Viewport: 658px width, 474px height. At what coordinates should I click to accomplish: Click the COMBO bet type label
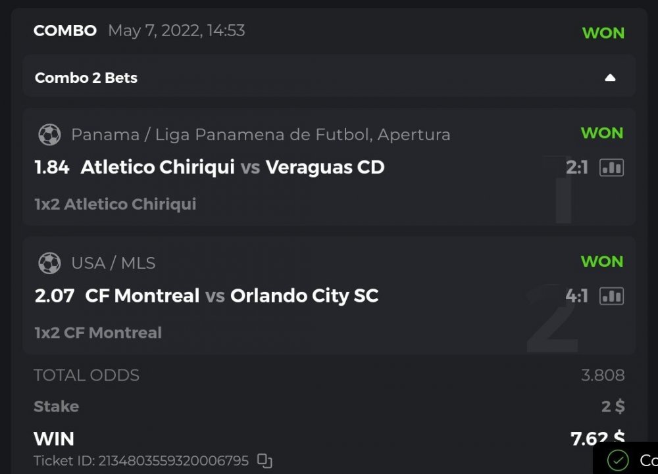(65, 31)
